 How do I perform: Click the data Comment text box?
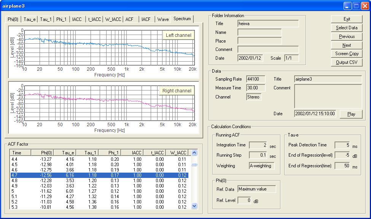(x=328, y=96)
